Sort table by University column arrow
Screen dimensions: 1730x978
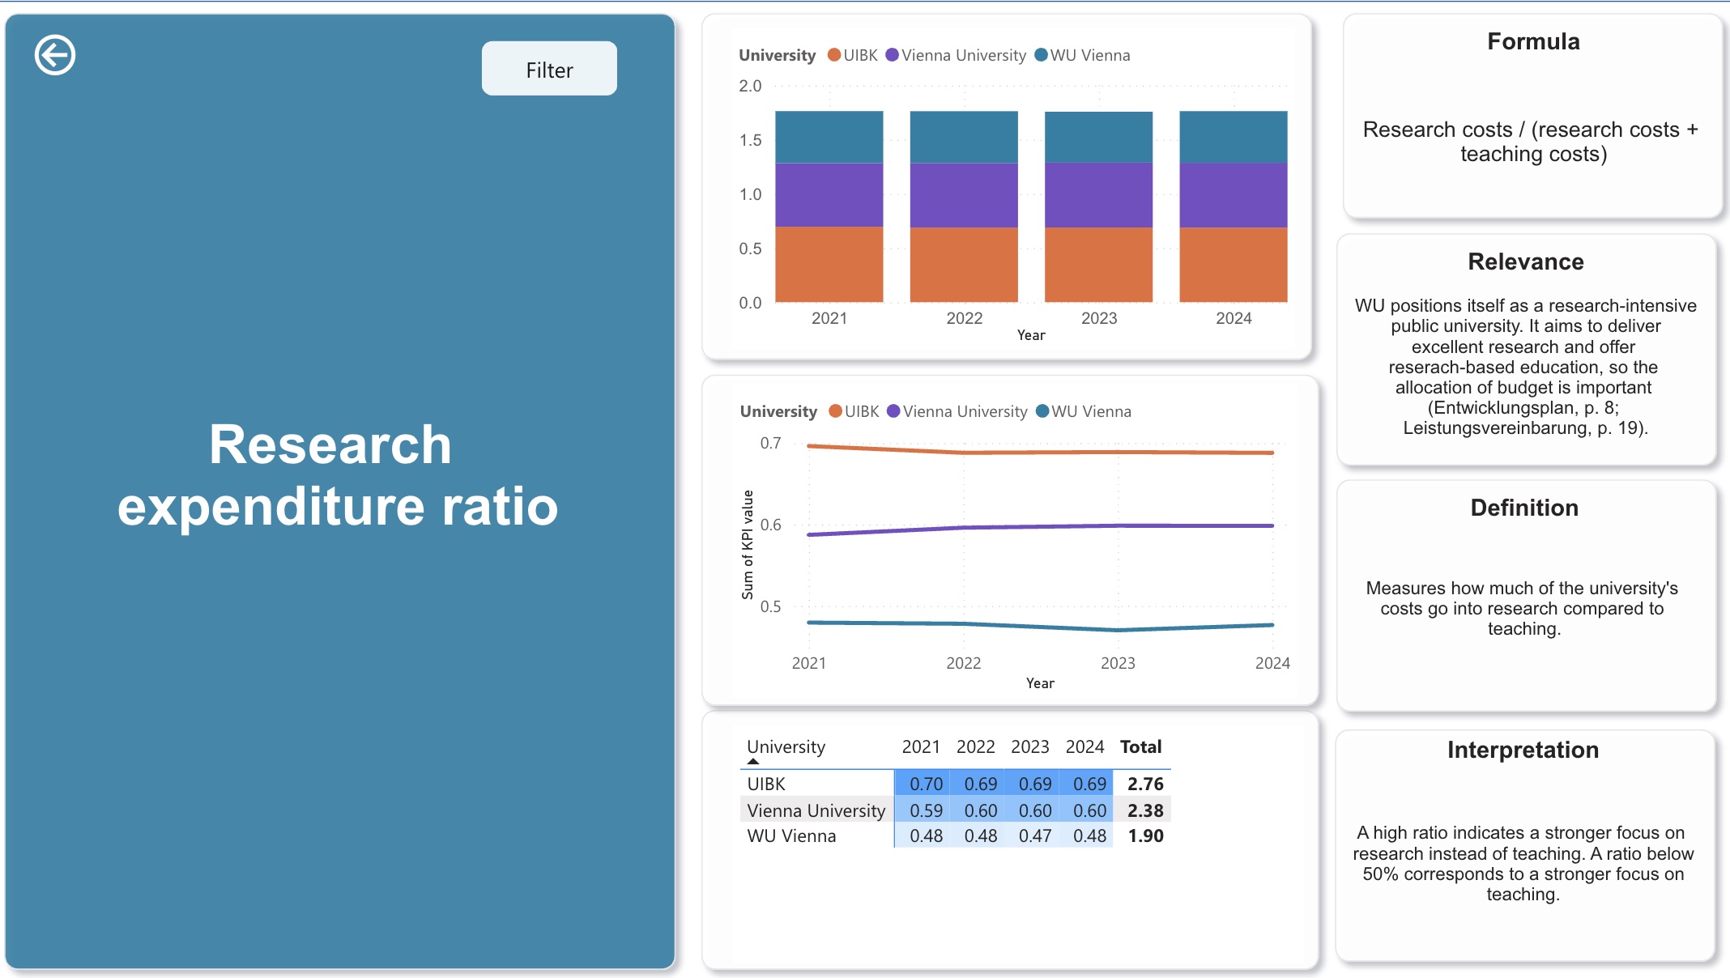point(753,761)
